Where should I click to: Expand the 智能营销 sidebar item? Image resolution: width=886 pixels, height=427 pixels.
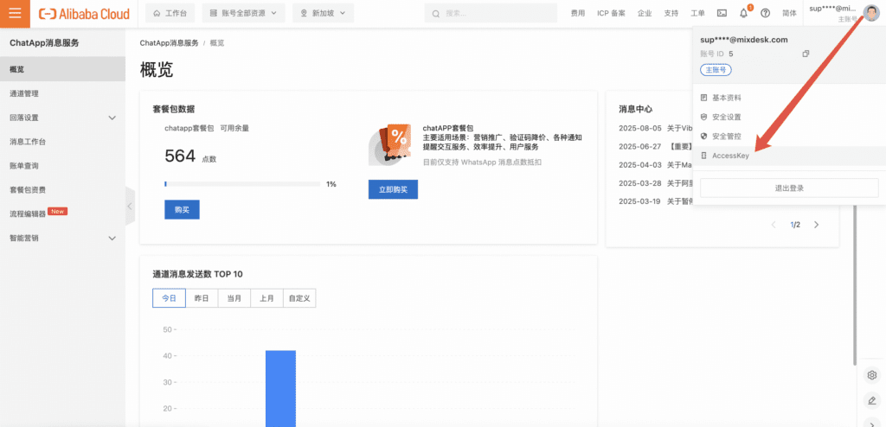112,238
